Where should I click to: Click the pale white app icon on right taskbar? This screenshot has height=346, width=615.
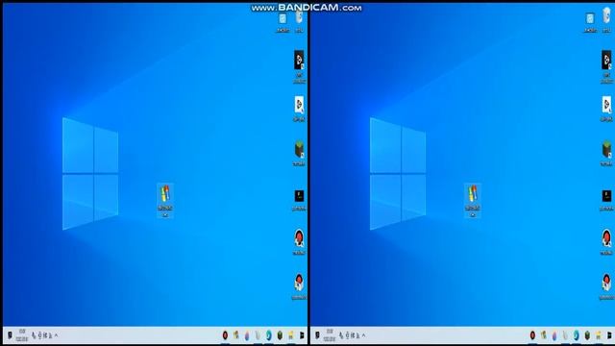coord(565,335)
